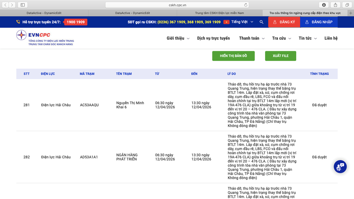Switch to Trung tâm CSKH Điện lực miền Nam tab
The height and width of the screenshot is (199, 354).
click(221, 13)
